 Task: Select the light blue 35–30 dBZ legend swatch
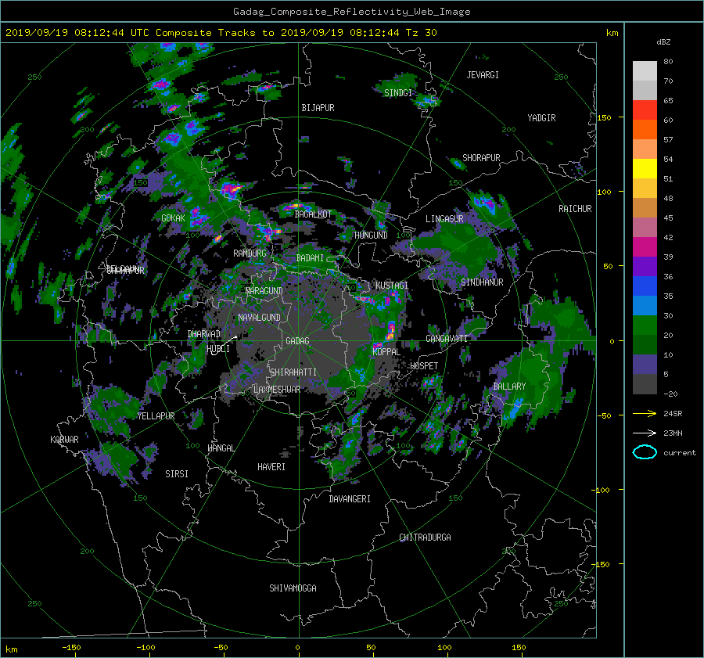(645, 305)
